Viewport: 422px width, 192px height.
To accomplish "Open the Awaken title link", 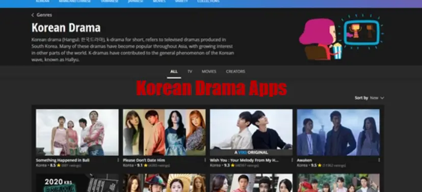I will pyautogui.click(x=304, y=160).
